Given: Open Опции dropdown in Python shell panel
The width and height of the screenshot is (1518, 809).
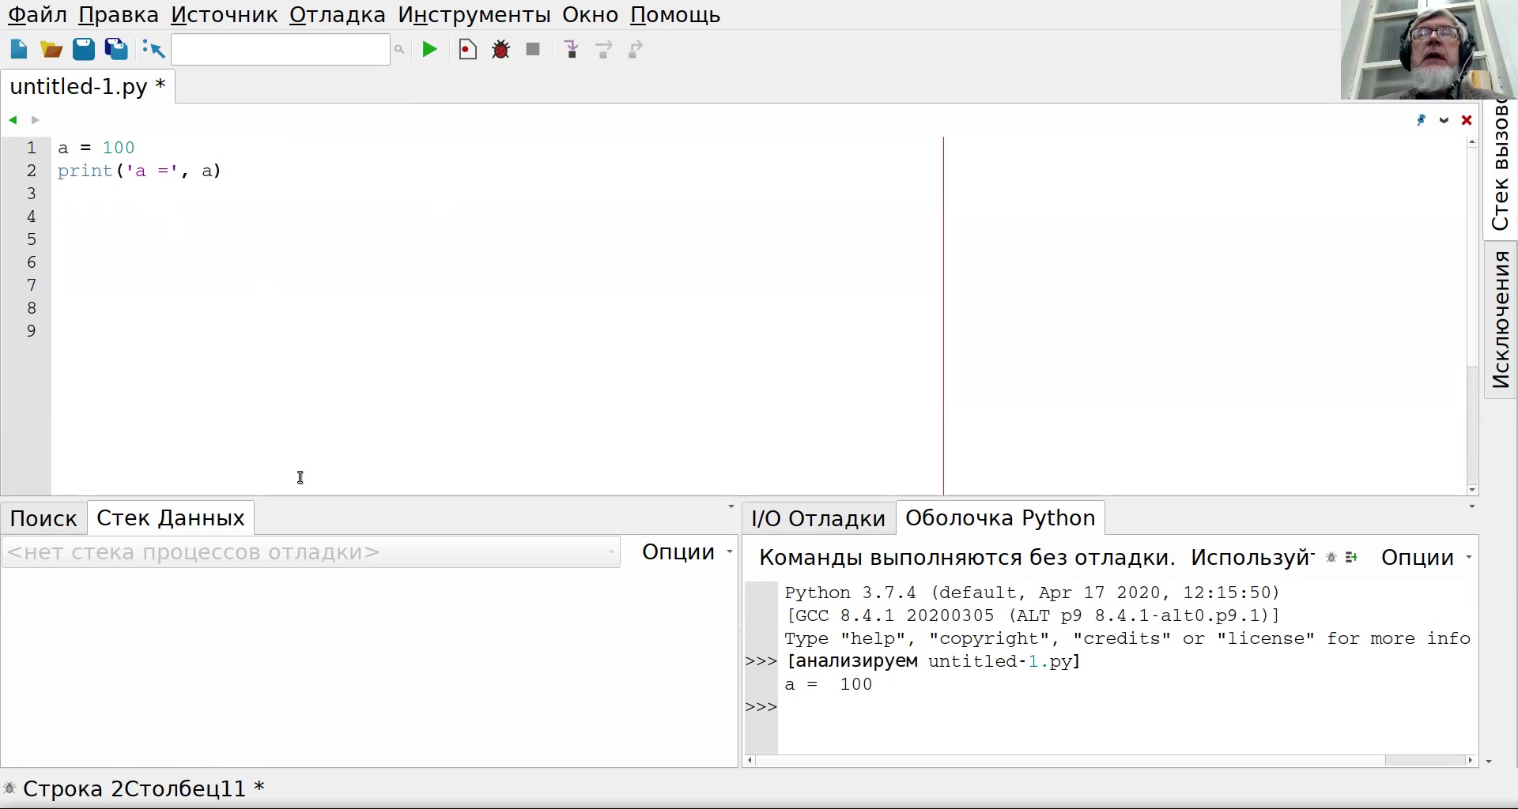Looking at the screenshot, I should [1425, 558].
